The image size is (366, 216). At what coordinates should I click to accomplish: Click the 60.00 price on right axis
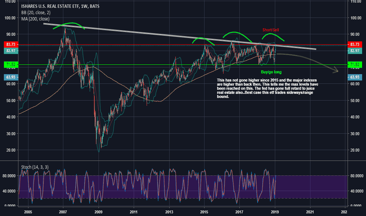tap(355, 84)
